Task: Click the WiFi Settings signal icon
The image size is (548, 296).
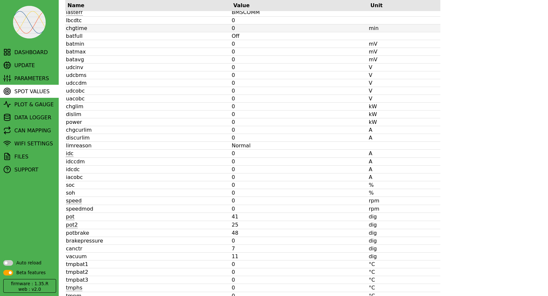Action: pos(7,143)
